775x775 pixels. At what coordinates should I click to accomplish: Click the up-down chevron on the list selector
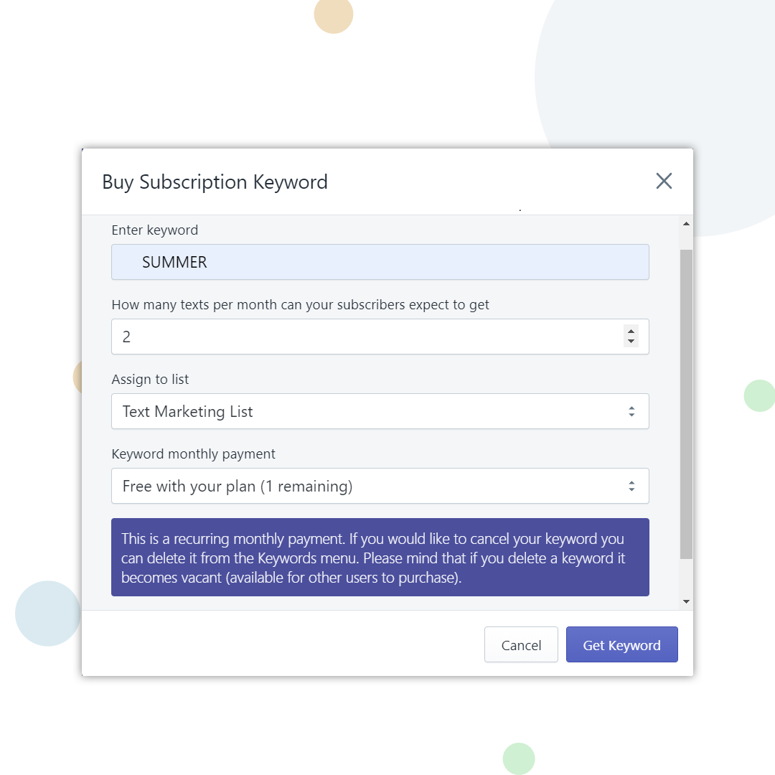pos(631,411)
